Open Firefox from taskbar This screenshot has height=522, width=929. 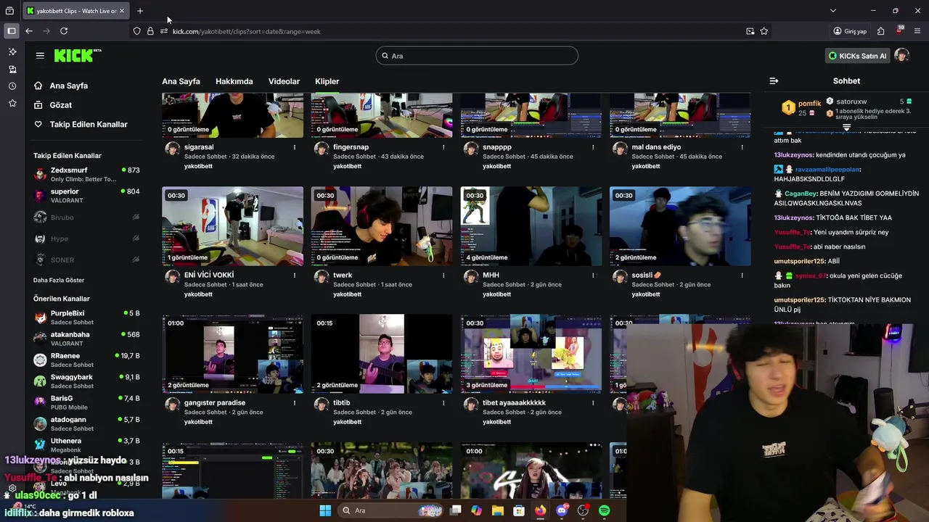click(x=541, y=510)
